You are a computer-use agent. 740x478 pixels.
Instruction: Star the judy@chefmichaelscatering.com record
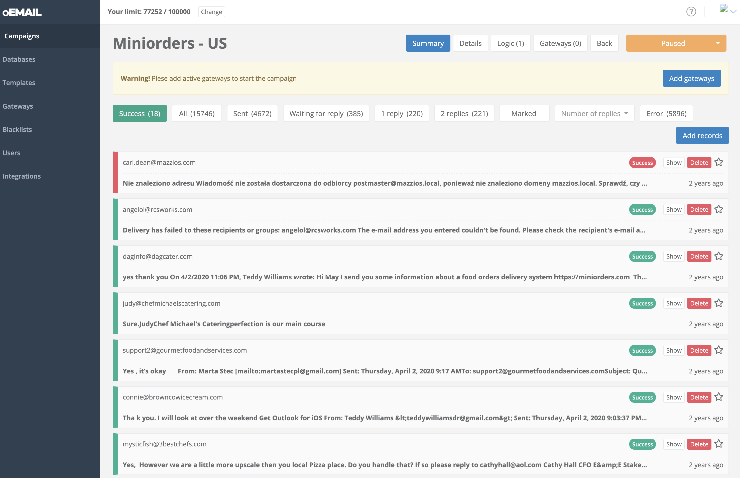coord(719,303)
